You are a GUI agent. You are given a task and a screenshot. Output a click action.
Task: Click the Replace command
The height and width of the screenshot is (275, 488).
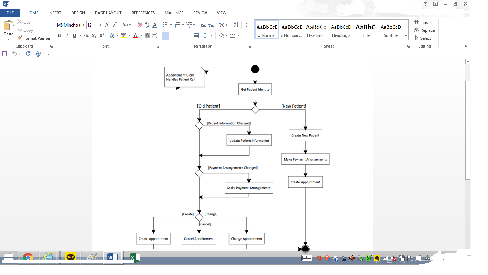pos(424,30)
